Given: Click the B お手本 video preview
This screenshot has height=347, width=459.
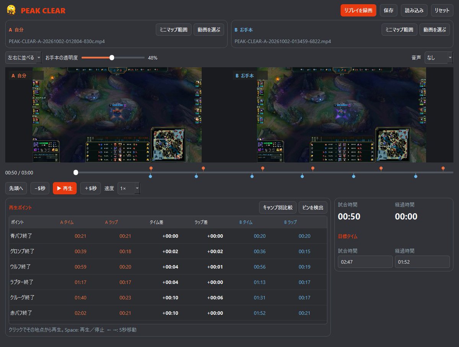Looking at the screenshot, I should (342, 115).
